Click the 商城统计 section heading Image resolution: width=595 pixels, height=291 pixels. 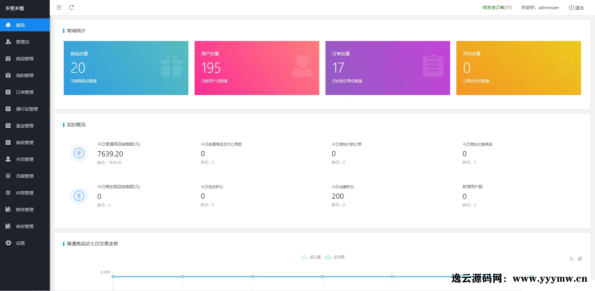[76, 31]
